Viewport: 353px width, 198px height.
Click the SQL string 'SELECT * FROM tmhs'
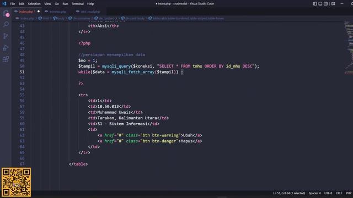(180, 66)
